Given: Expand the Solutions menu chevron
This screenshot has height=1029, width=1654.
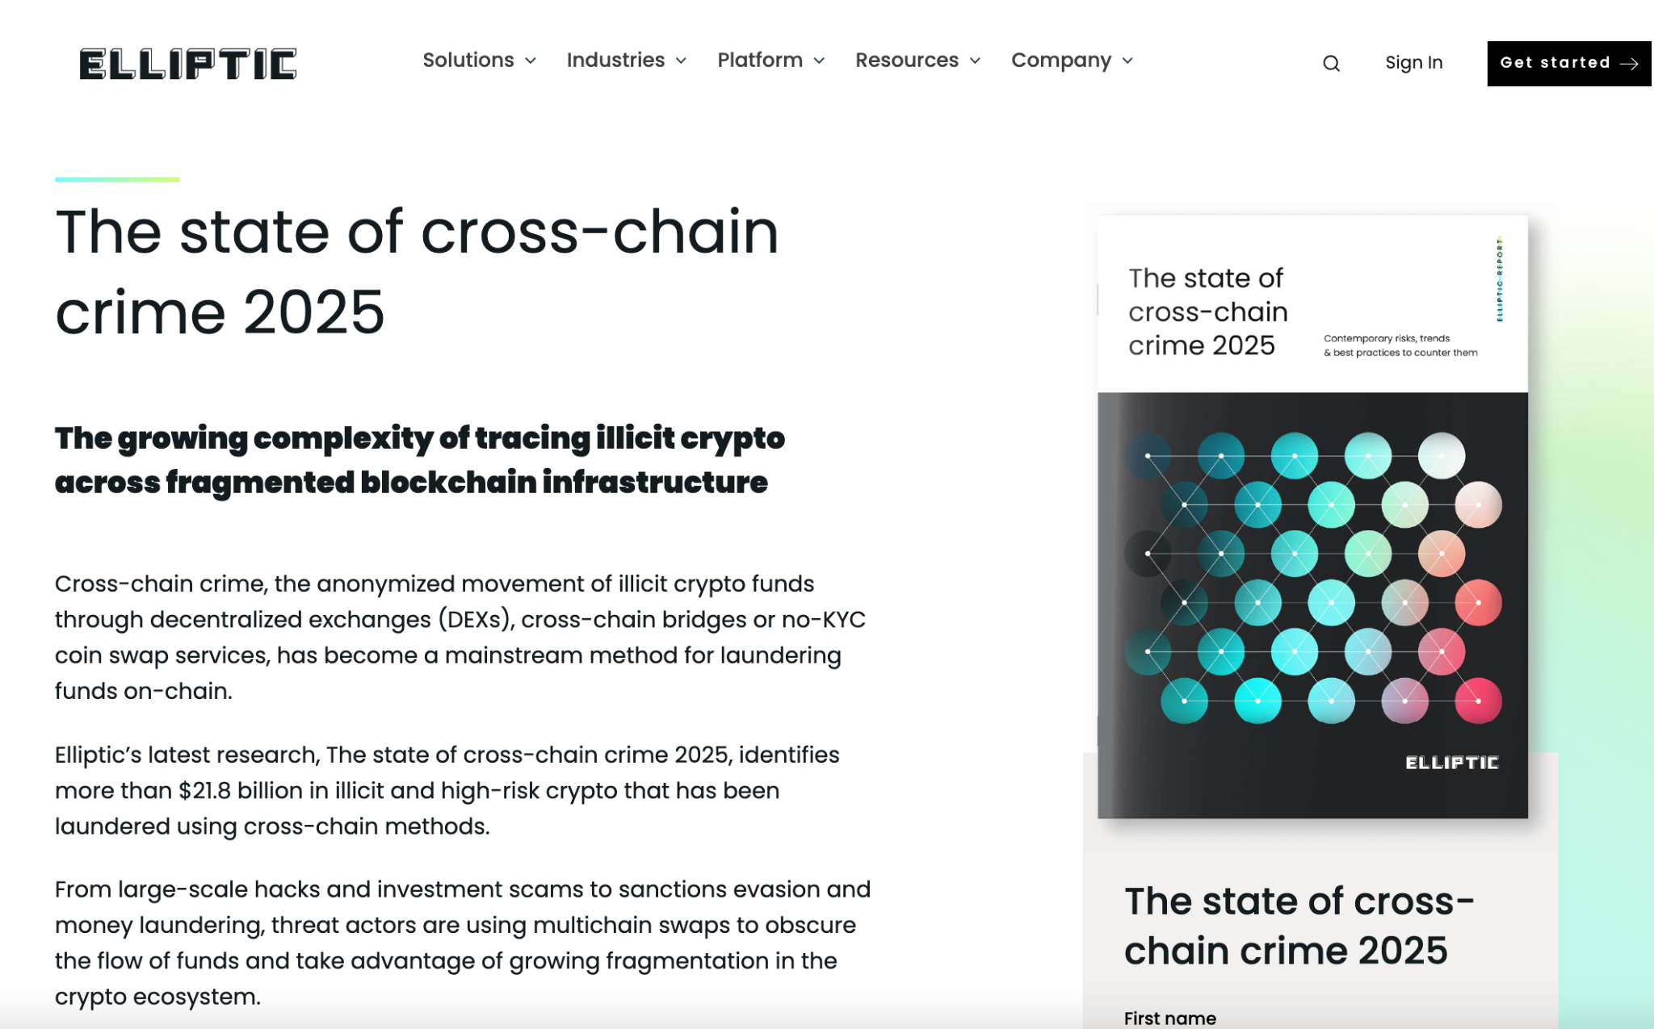Looking at the screenshot, I should coord(531,61).
